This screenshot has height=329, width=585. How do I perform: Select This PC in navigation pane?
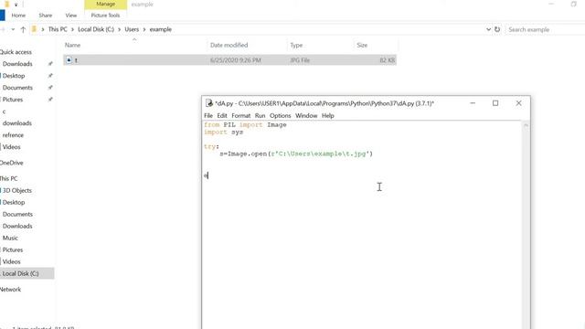pyautogui.click(x=9, y=178)
